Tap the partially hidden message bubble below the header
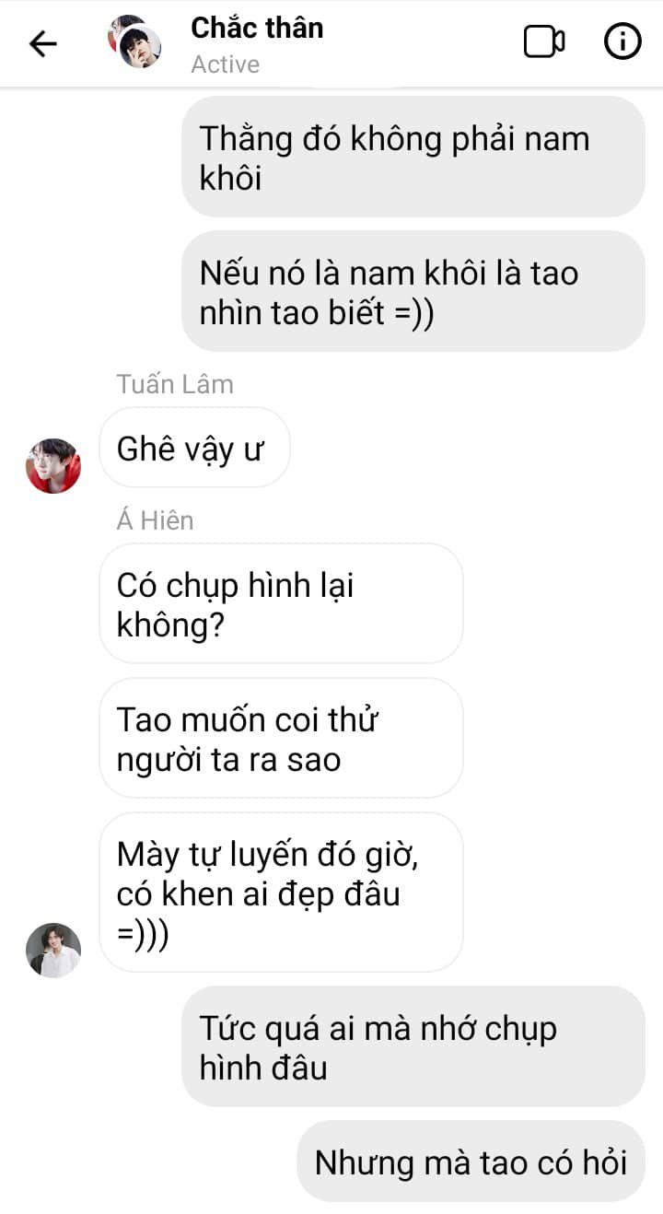 355,88
